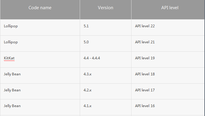Viewport: 205px width, 116px height.
Task: Click the version 5.1 cell
Action: tap(106, 27)
